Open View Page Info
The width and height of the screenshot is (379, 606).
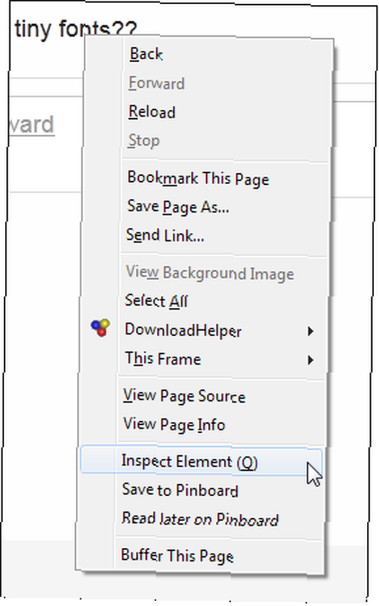[174, 425]
